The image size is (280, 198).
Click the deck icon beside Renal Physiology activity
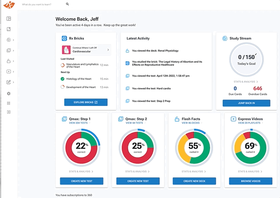tap(127, 51)
